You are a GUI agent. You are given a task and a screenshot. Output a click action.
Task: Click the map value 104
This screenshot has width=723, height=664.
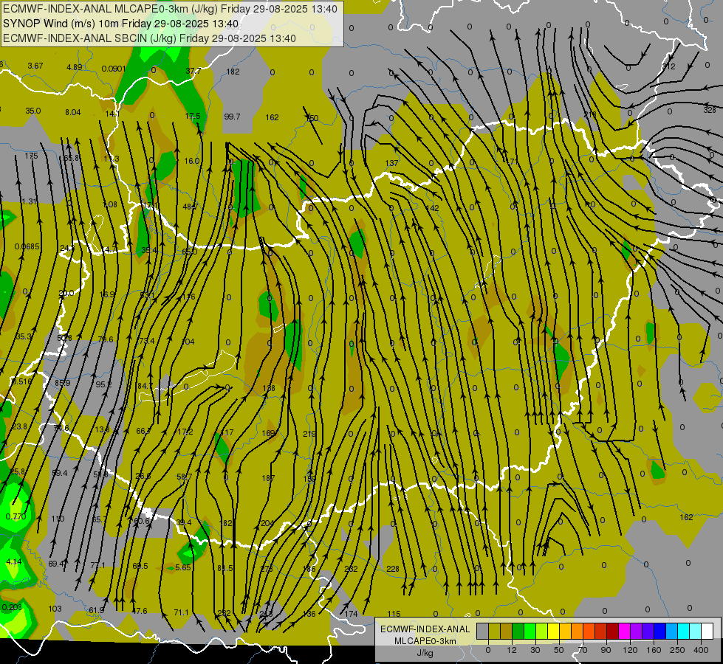(x=188, y=342)
